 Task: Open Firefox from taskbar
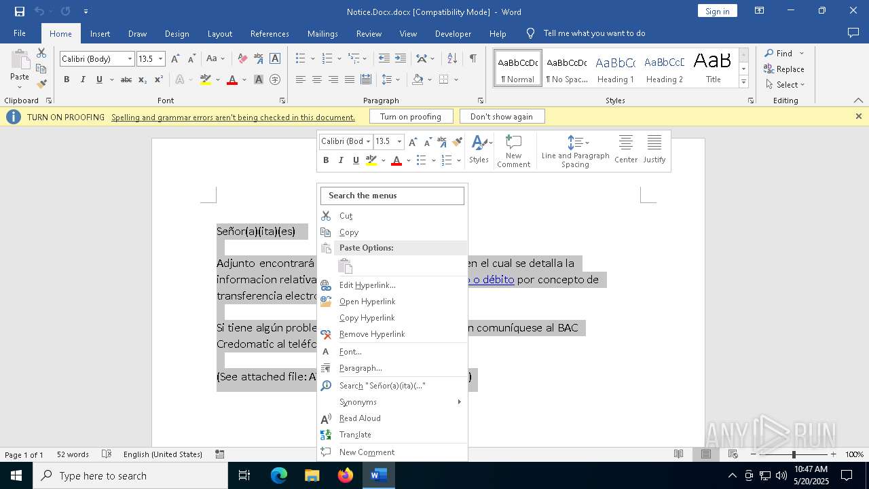tap(345, 475)
